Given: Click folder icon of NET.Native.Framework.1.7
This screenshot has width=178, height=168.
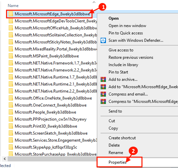Looking at the screenshot, I should (11, 63).
